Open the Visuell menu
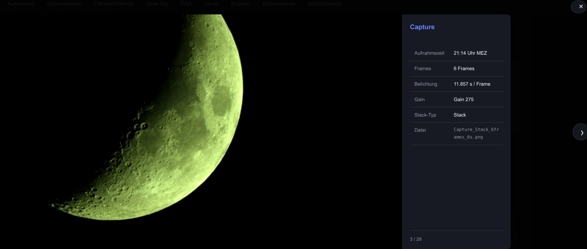The height and width of the screenshot is (249, 587). 211,4
